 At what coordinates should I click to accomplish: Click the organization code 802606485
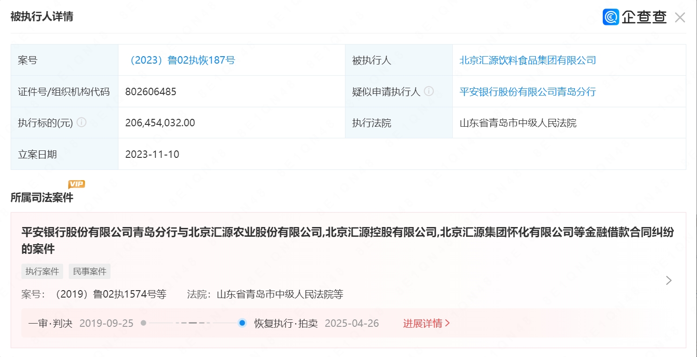(x=151, y=91)
